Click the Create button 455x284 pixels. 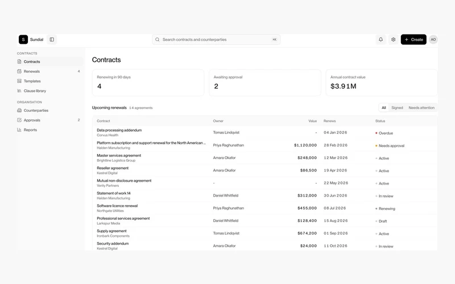413,39
